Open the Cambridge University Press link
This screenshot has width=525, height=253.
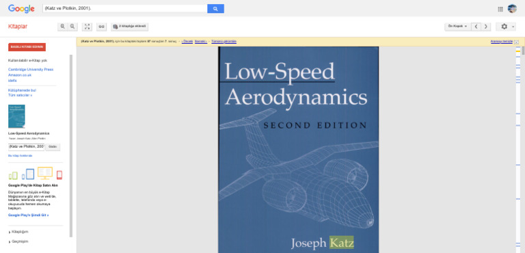[x=31, y=69]
